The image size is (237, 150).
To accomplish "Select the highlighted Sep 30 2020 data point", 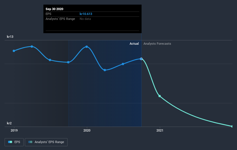I will point(141,59).
